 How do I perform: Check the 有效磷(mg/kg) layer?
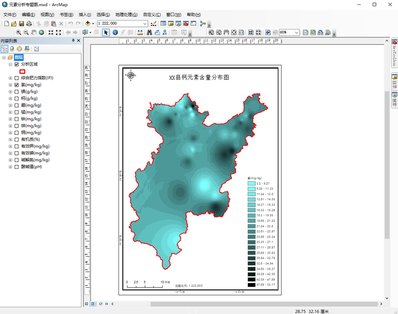coord(16,153)
